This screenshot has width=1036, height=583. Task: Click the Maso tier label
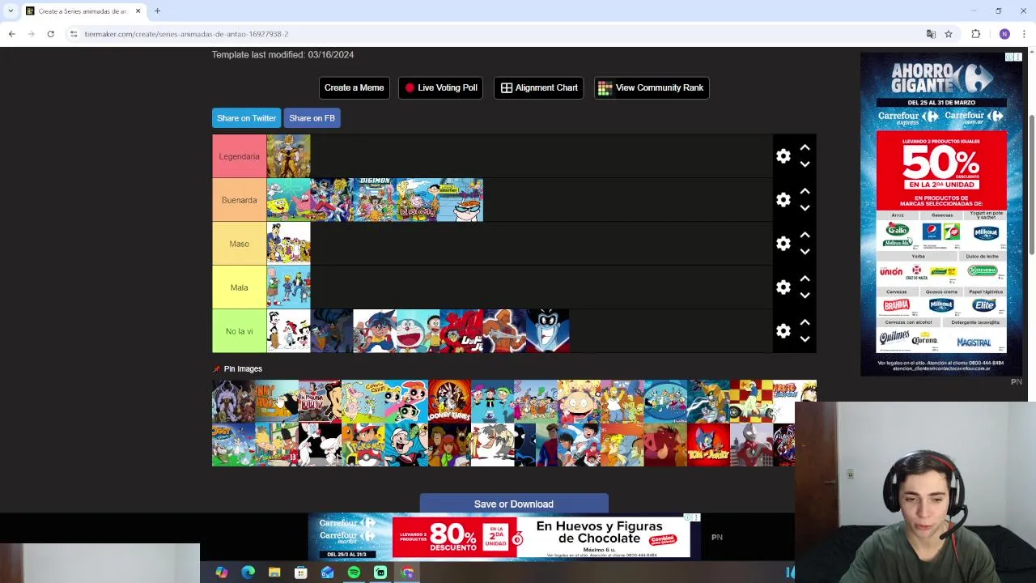point(239,244)
